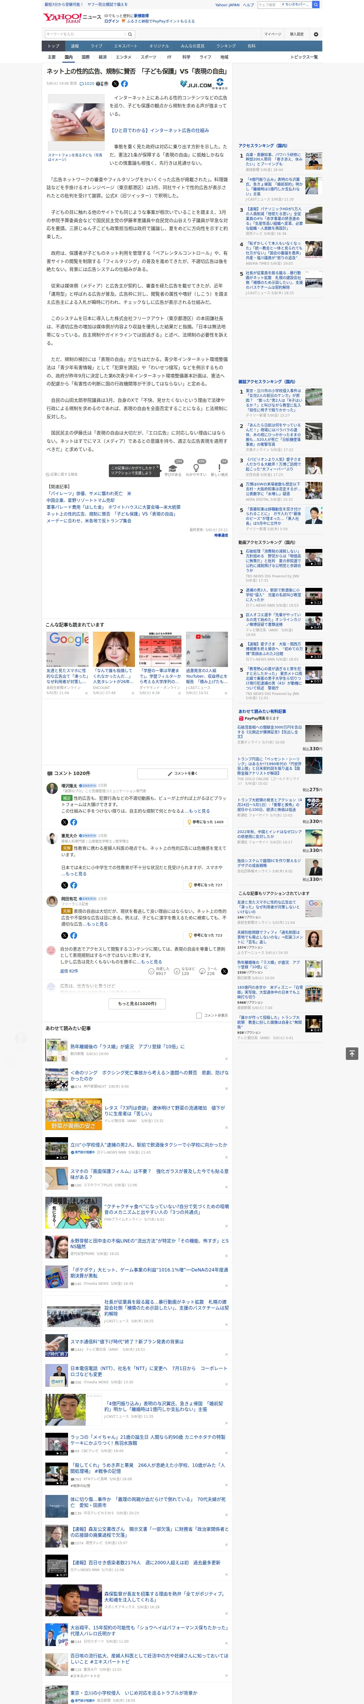Open the 熱年離婚後の「ラス婚」が盛況 article

(128, 1047)
